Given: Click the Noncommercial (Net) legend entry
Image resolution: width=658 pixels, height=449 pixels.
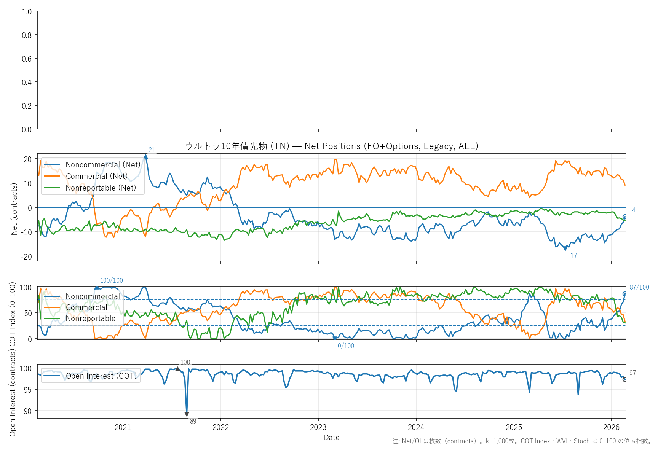Looking at the screenshot, I should (x=103, y=165).
